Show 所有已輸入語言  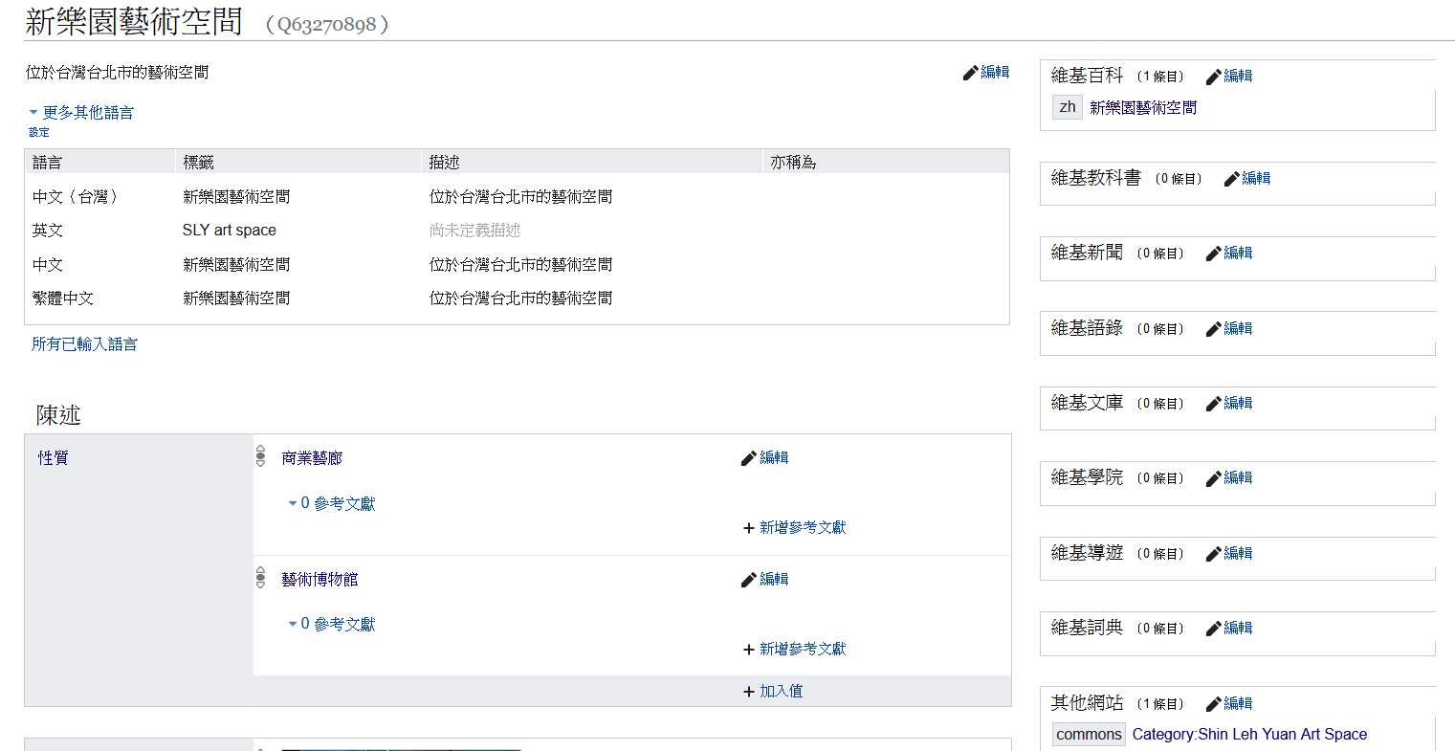[84, 344]
